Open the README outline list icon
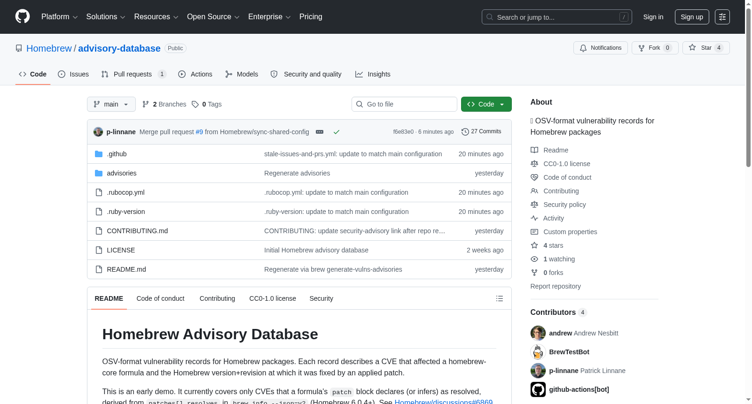 [x=500, y=298]
